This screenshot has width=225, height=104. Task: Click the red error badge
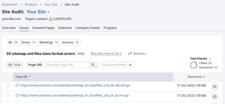coord(81,54)
